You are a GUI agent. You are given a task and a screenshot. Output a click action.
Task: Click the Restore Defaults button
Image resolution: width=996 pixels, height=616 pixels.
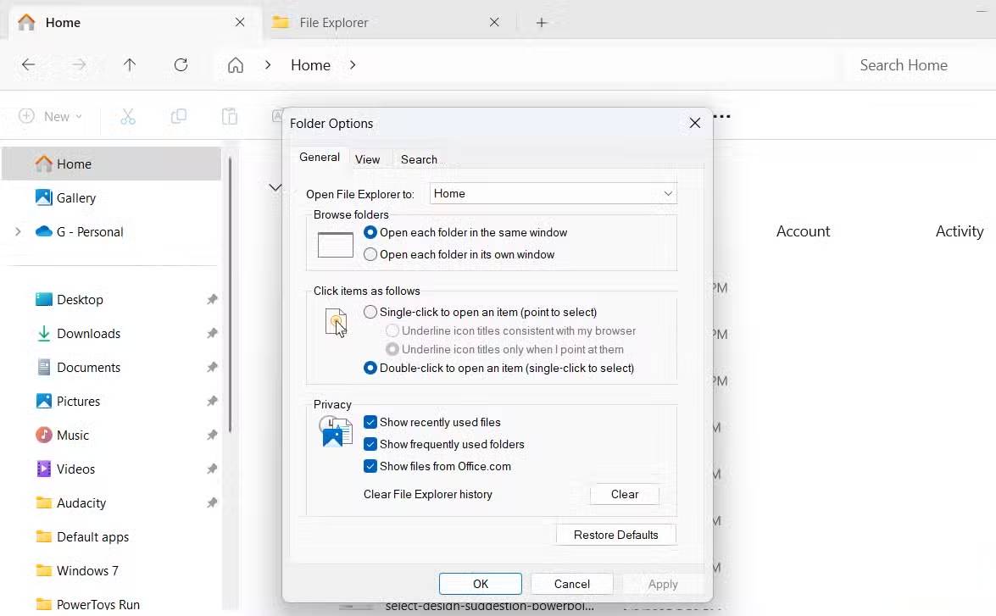pos(615,535)
